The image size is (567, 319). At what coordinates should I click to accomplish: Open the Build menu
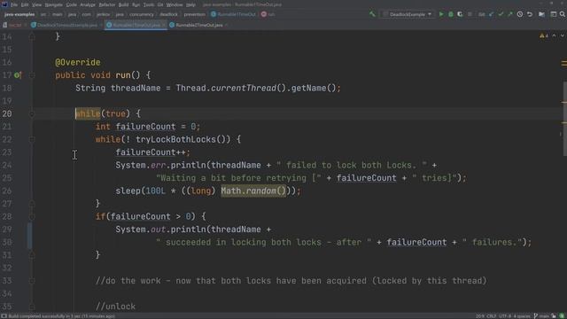(x=123, y=4)
